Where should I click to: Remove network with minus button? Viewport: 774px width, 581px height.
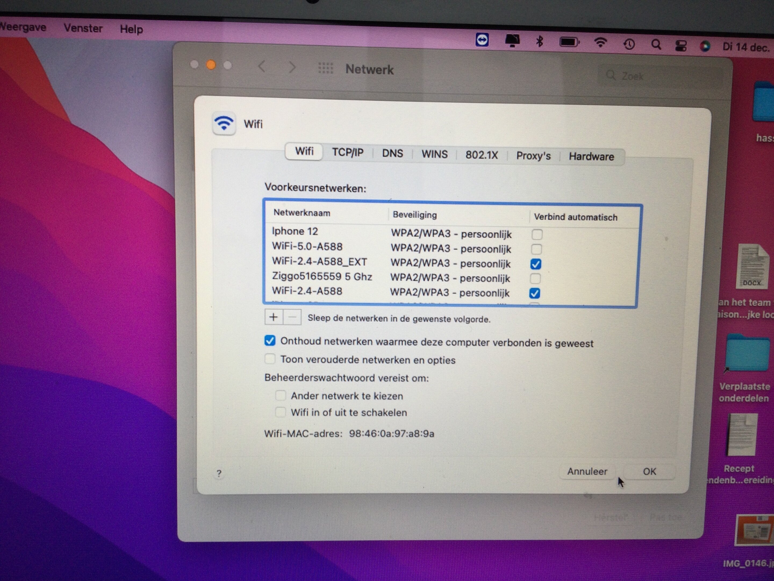292,318
